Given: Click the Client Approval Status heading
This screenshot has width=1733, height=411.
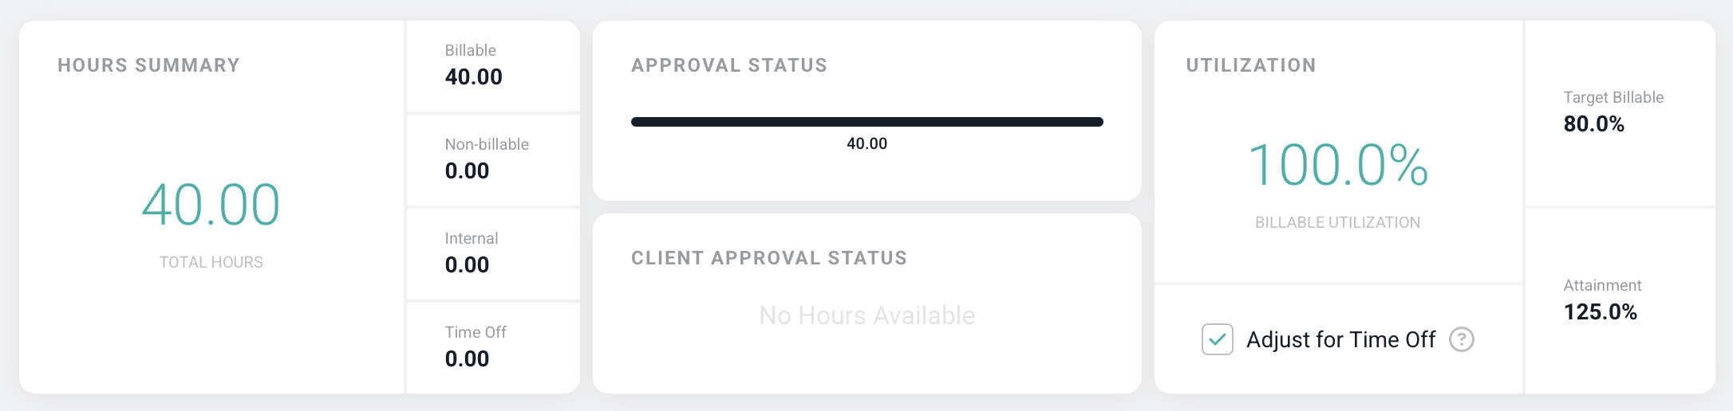Looking at the screenshot, I should [x=769, y=258].
